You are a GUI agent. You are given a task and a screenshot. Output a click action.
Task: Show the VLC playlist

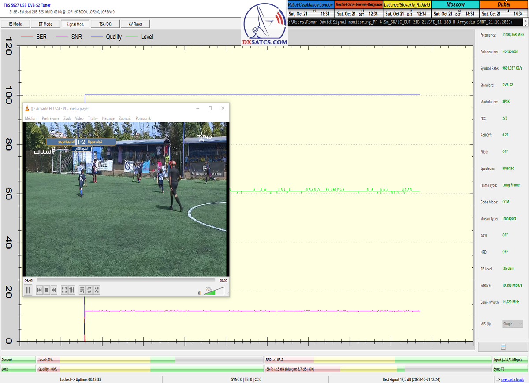82,290
